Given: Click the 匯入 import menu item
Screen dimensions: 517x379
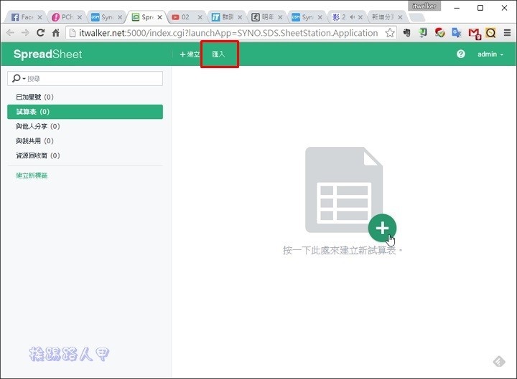Looking at the screenshot, I should click(x=218, y=54).
